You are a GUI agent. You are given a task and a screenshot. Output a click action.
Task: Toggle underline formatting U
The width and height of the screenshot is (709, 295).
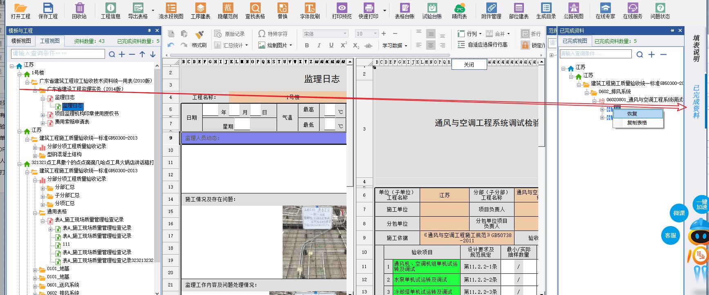[331, 45]
